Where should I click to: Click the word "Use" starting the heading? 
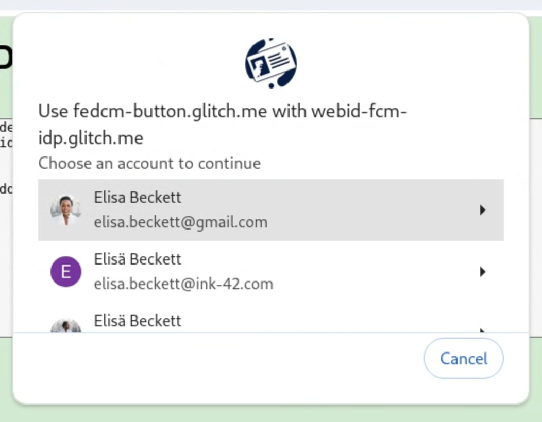pos(53,111)
